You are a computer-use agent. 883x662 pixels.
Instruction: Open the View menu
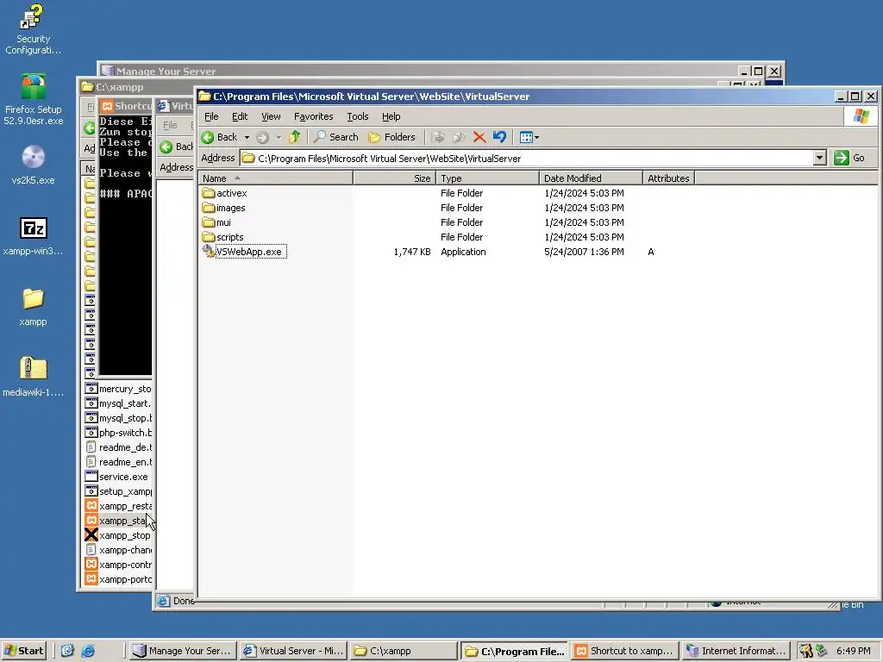coord(271,116)
